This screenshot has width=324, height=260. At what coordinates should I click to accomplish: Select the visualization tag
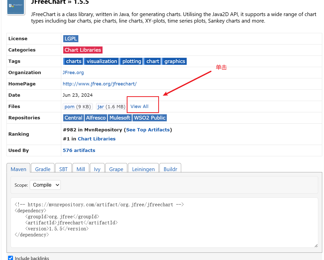click(x=101, y=61)
